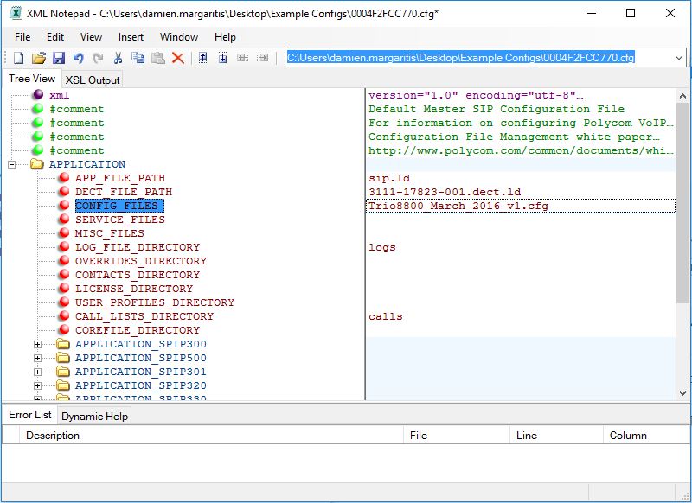Image resolution: width=692 pixels, height=503 pixels.
Task: Switch to the XSL Output tab
Action: pyautogui.click(x=93, y=80)
